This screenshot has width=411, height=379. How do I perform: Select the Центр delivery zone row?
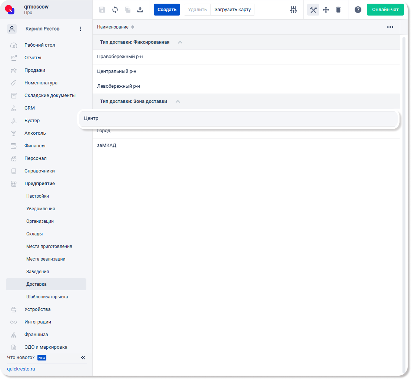coord(238,118)
